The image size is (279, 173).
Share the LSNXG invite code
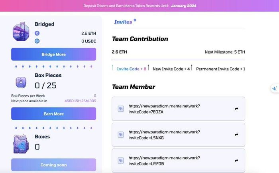coord(236,135)
